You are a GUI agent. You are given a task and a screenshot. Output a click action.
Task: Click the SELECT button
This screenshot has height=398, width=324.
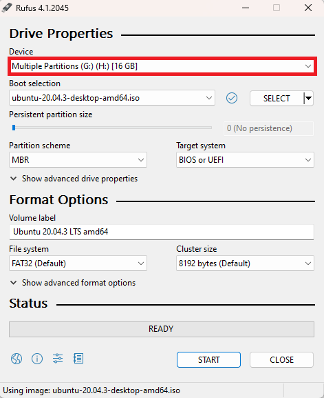coord(277,98)
